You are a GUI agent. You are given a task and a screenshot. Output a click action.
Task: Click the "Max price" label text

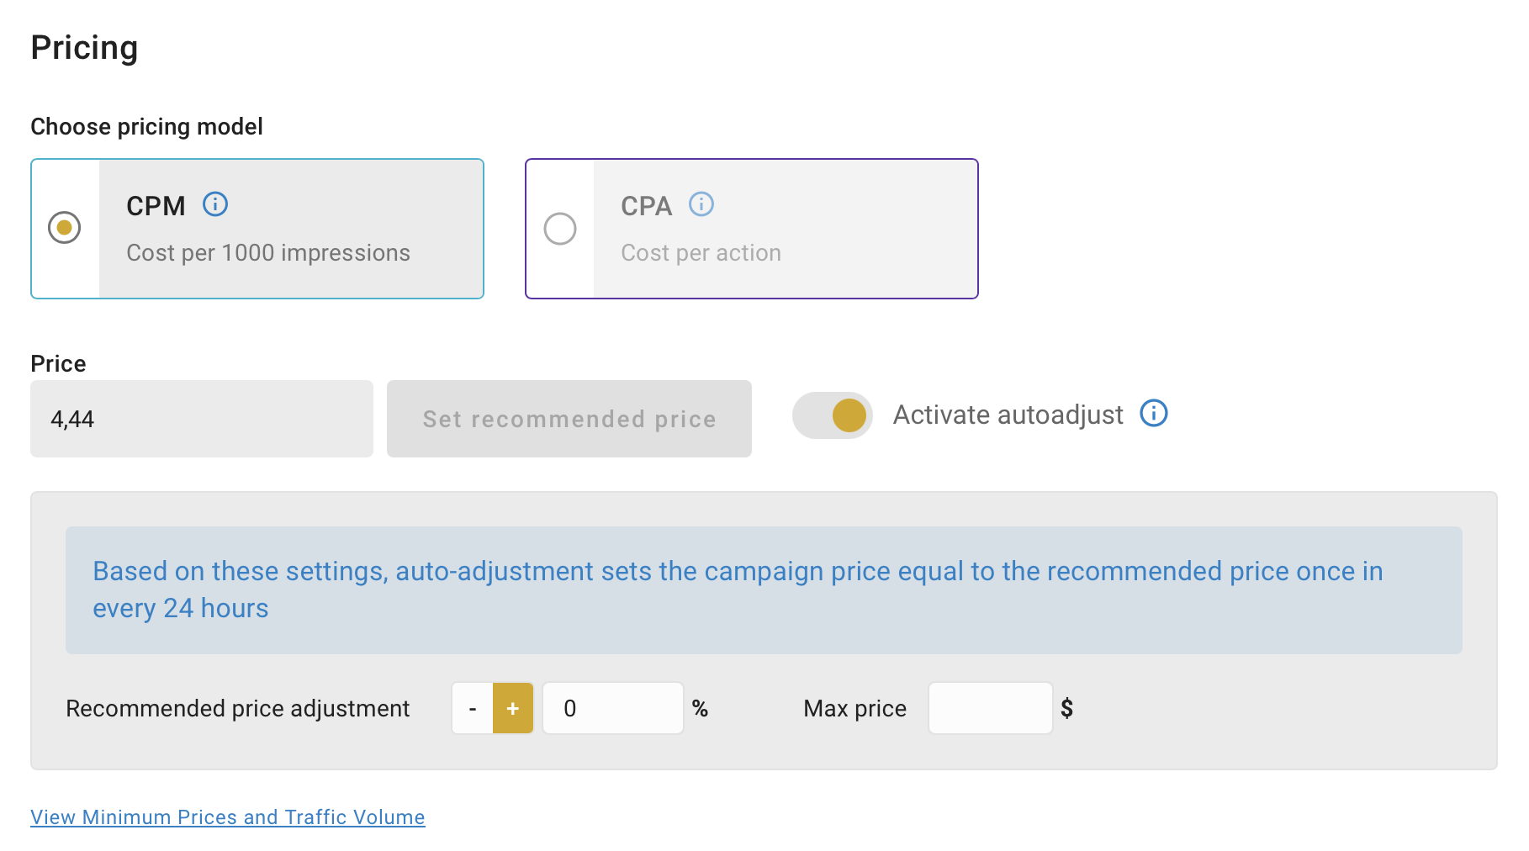click(x=854, y=709)
